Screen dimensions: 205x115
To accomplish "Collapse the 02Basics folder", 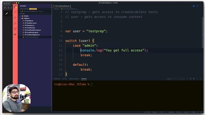I will (x=27, y=19).
